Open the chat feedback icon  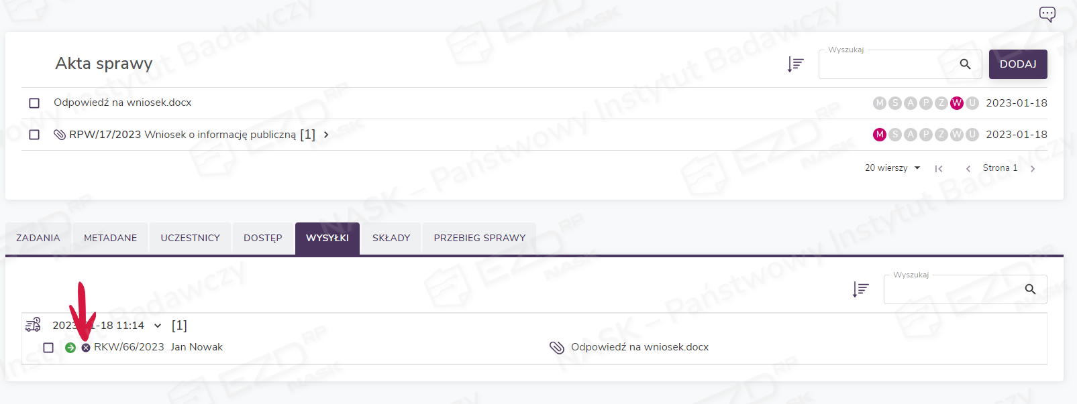click(x=1047, y=14)
